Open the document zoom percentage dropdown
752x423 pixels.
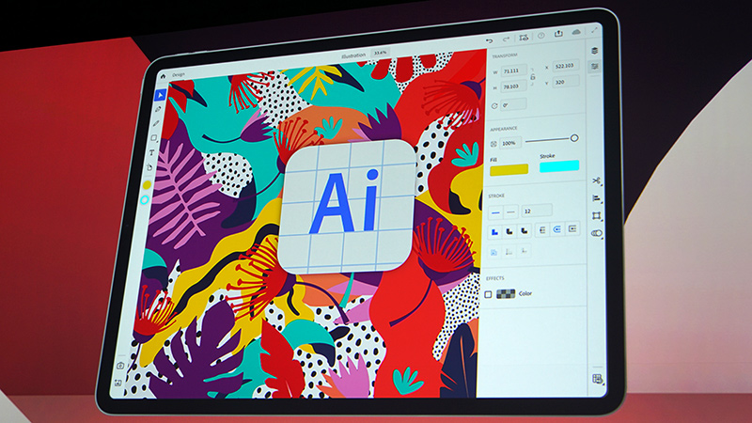381,53
